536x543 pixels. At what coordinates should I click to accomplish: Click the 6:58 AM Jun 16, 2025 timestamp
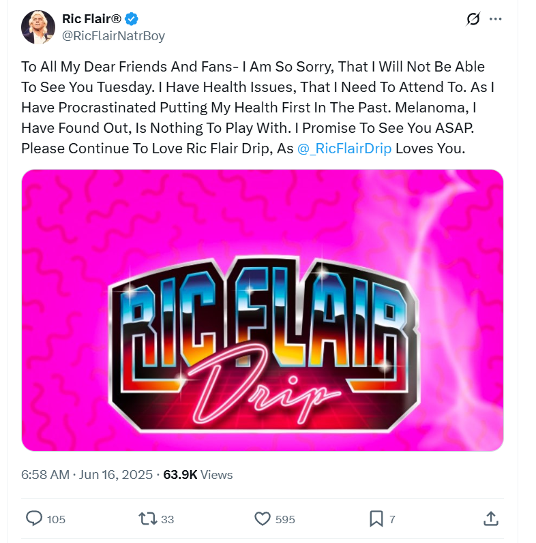[89, 475]
